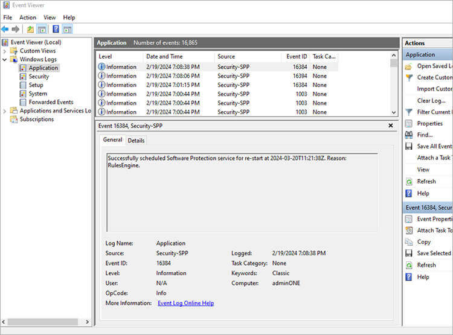This screenshot has height=335, width=453.
Task: Click event list scrollbar up arrow
Action: point(393,55)
